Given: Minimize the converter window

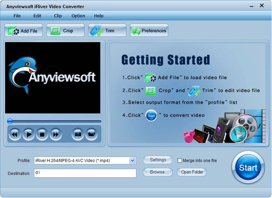Looking at the screenshot, I should point(251,6).
